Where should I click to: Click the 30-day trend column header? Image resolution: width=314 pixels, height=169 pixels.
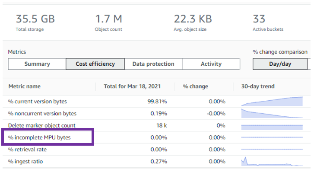[258, 86]
